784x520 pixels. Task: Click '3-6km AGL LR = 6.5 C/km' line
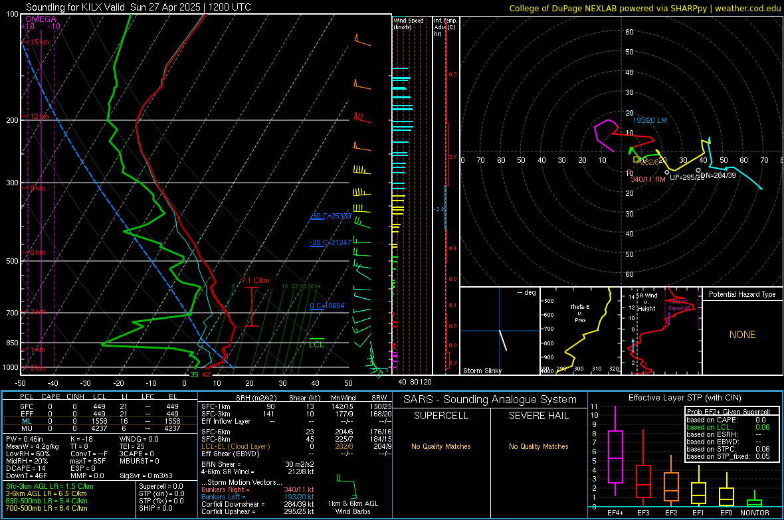[46, 493]
